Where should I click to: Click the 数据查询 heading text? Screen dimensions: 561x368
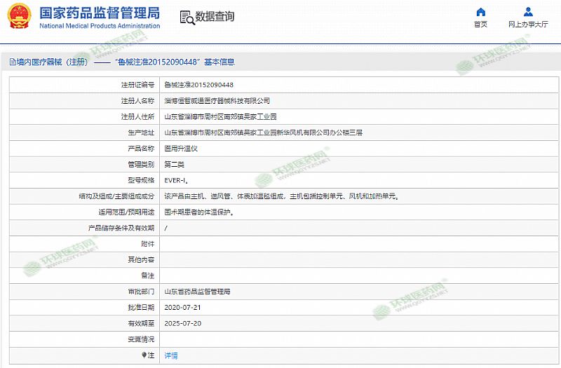click(215, 17)
